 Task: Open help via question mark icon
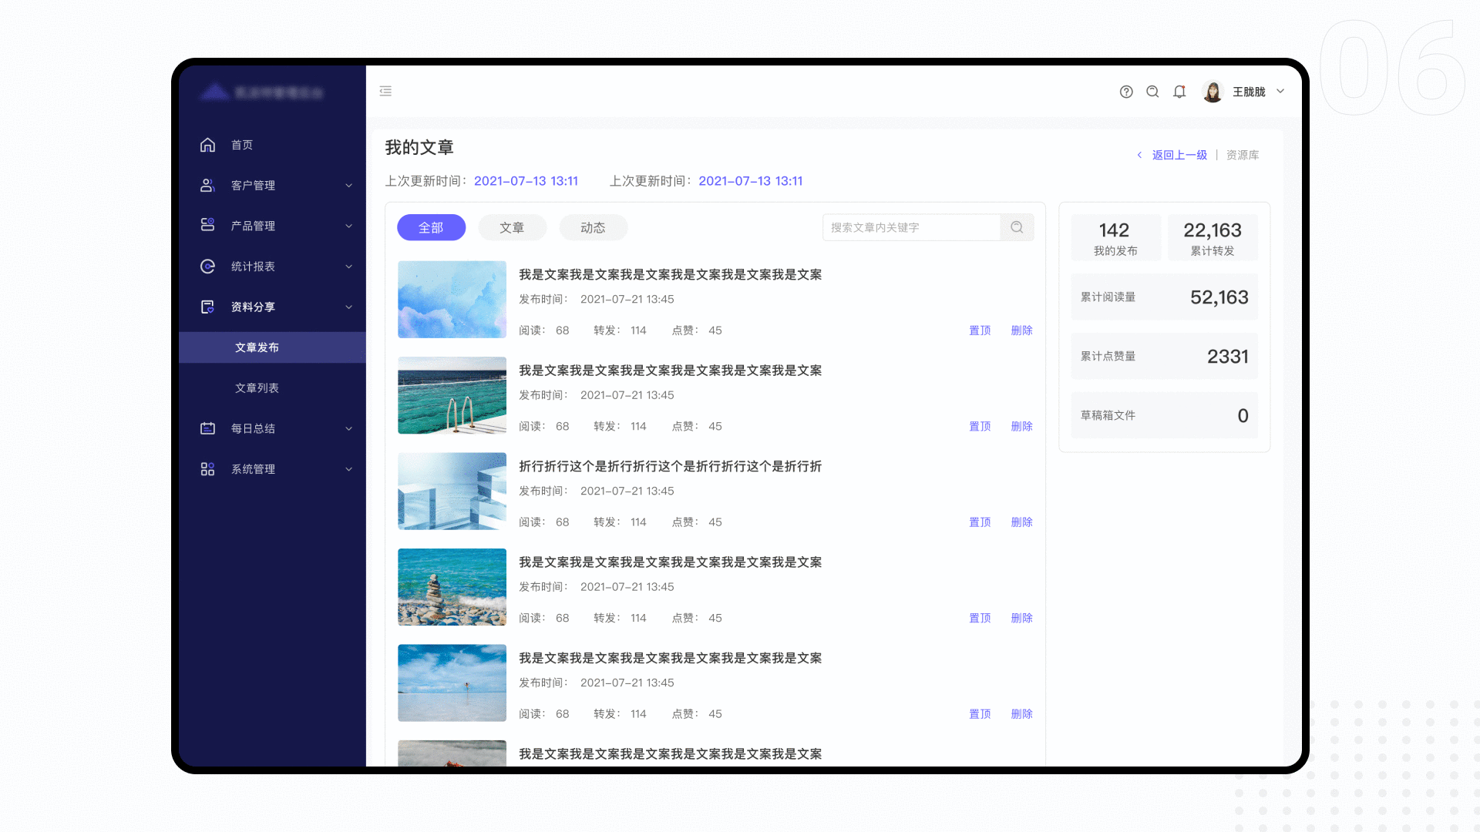click(x=1126, y=92)
